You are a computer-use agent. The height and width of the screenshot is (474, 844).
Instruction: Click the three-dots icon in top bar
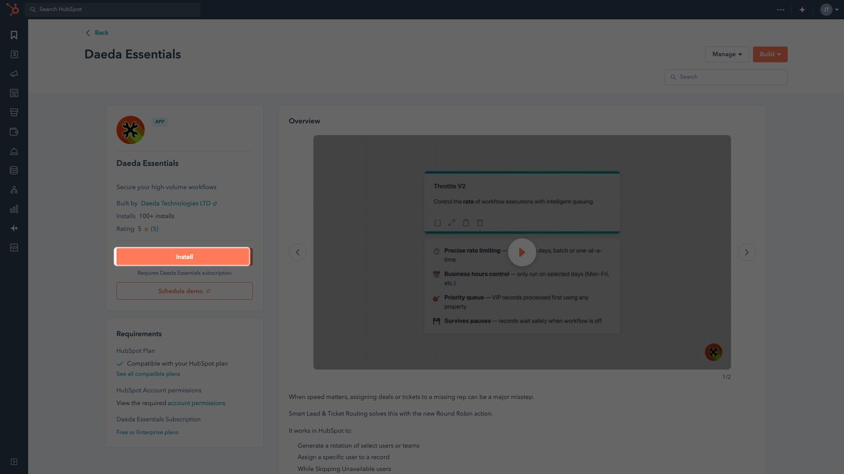781,10
